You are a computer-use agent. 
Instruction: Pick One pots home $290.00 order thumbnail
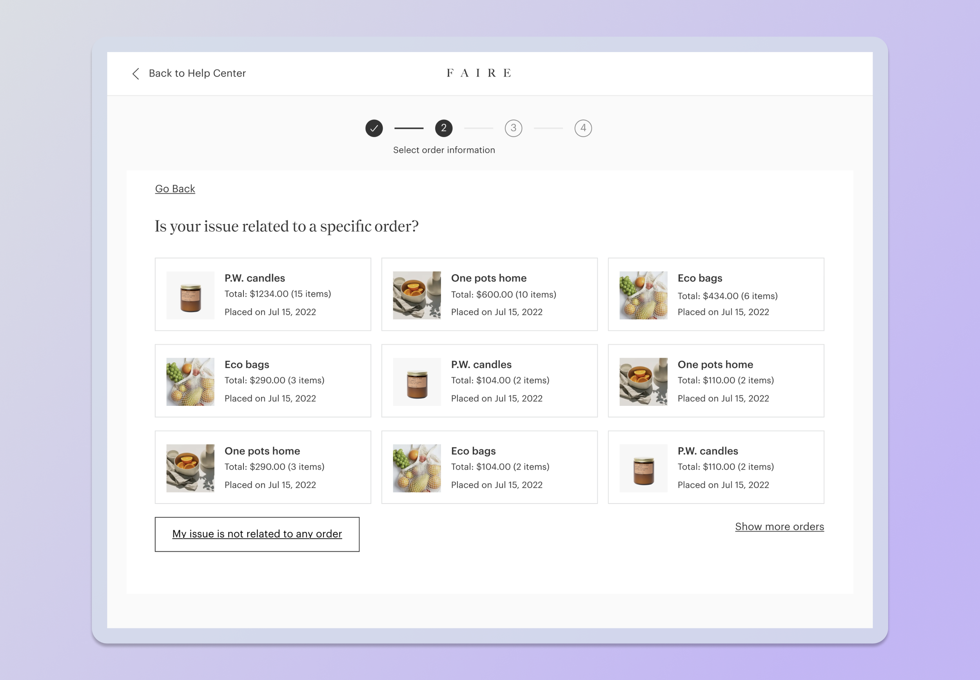click(x=191, y=468)
